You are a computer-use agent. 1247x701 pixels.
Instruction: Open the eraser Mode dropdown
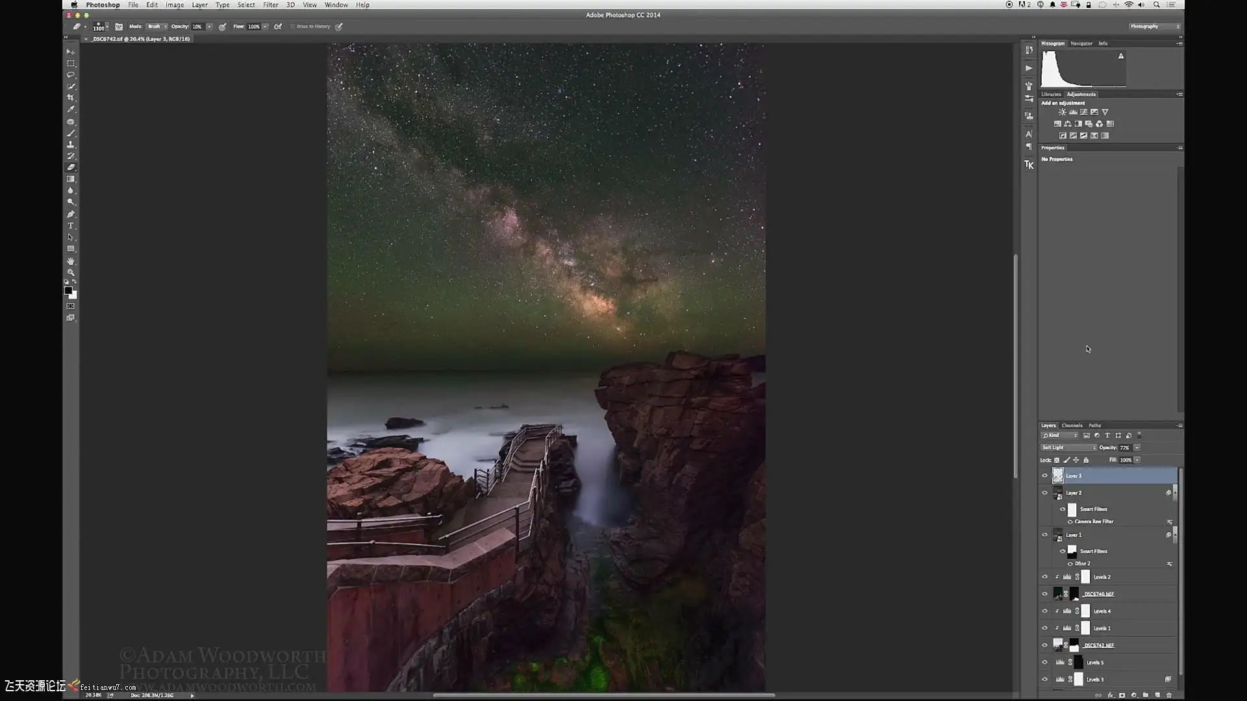point(157,27)
